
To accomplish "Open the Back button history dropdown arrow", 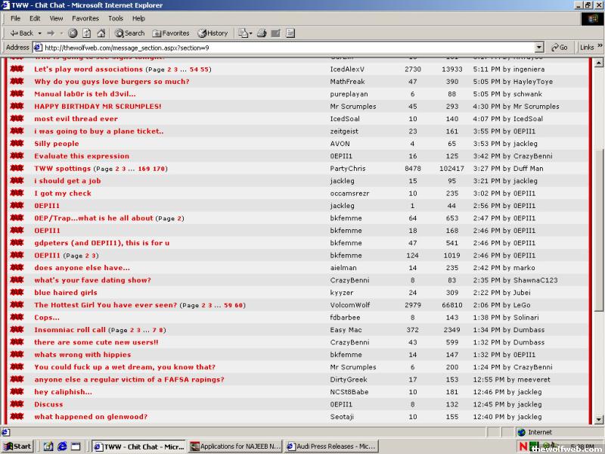I will [x=39, y=33].
